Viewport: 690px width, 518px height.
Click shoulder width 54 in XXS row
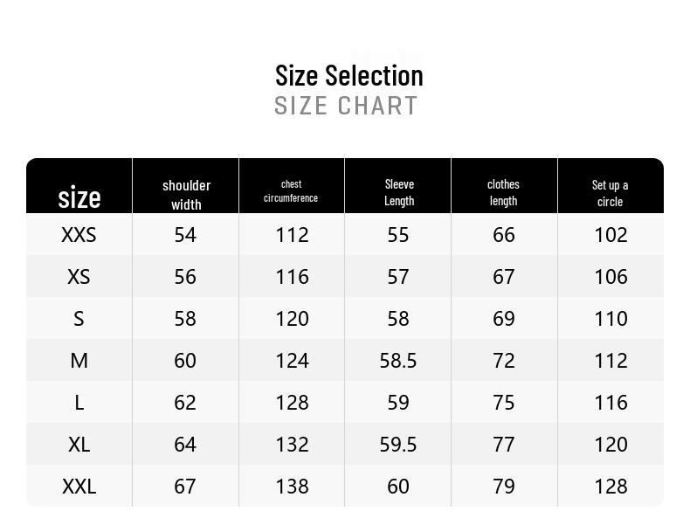coord(185,235)
